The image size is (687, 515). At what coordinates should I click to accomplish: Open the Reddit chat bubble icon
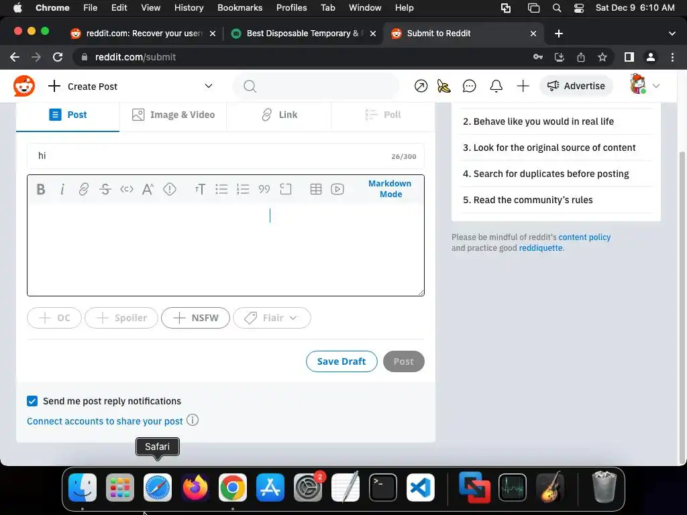469,86
